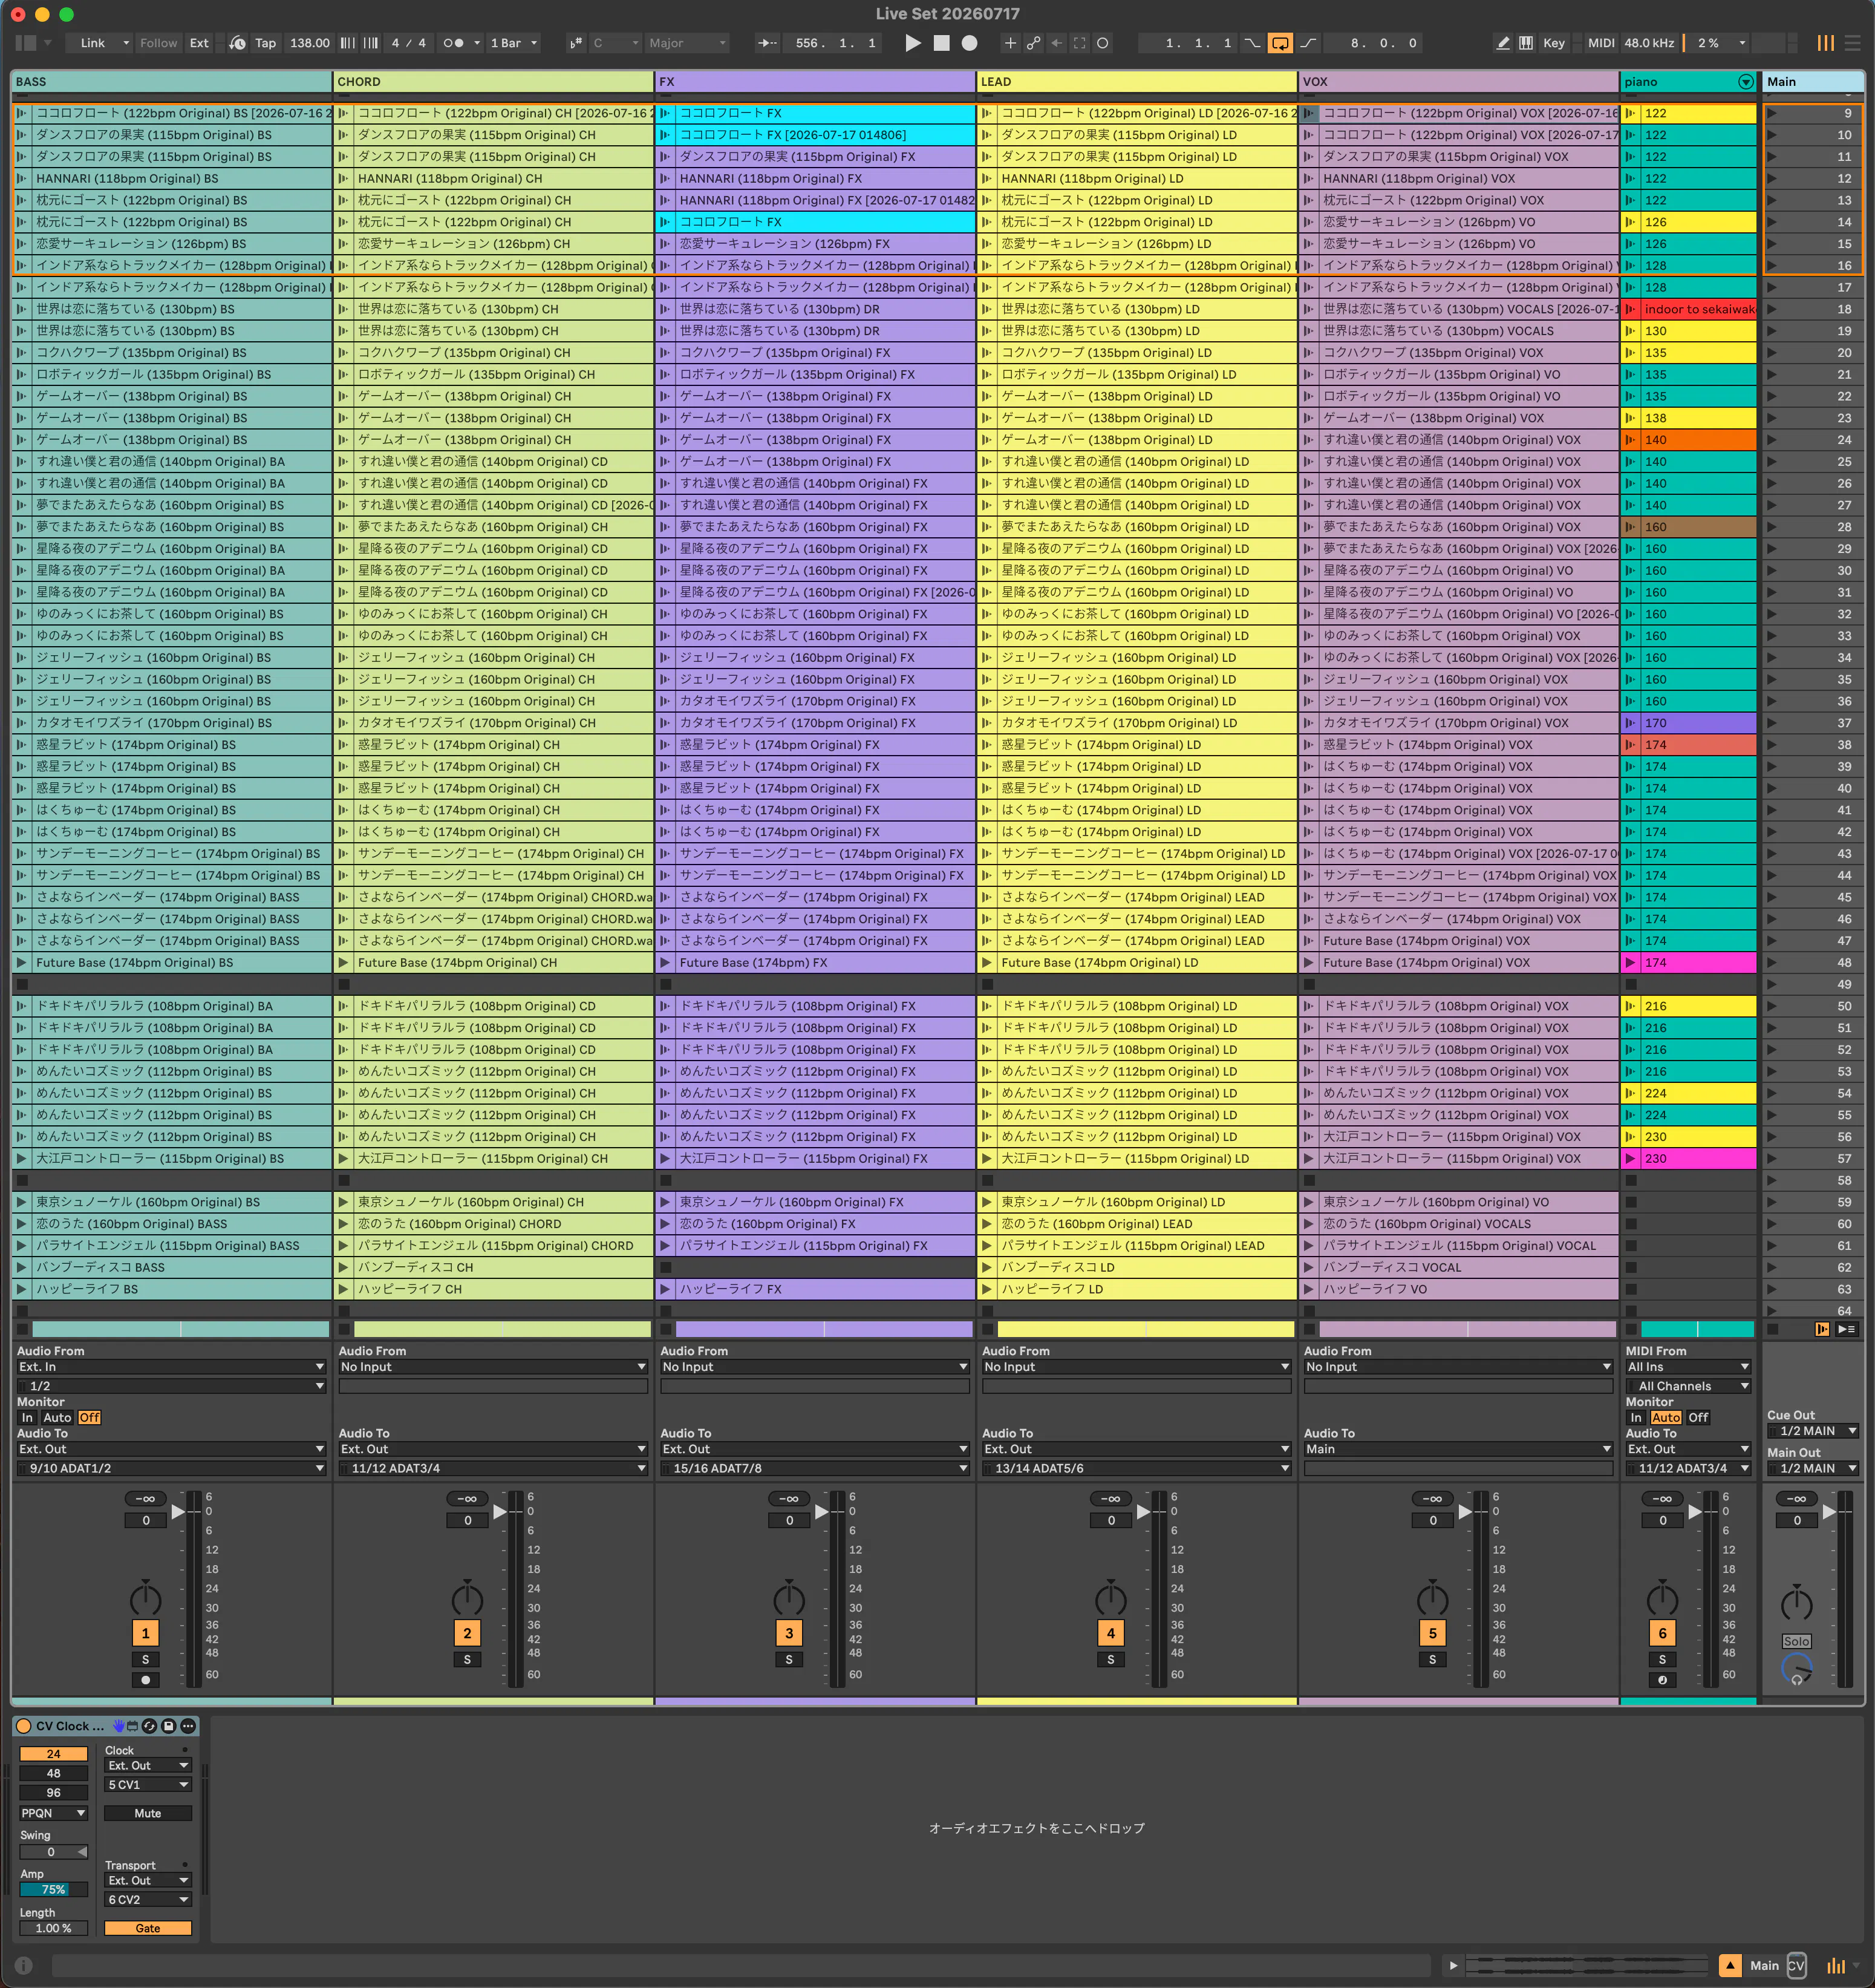Toggle VOX track activator number 5

[x=1432, y=1633]
